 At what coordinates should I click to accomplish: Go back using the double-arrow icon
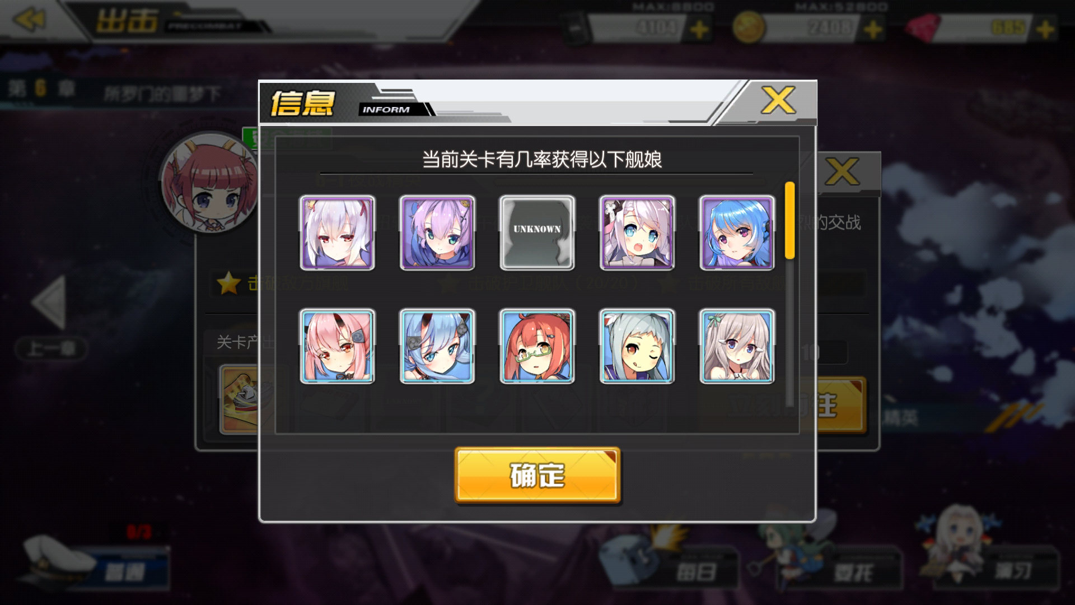[x=29, y=20]
